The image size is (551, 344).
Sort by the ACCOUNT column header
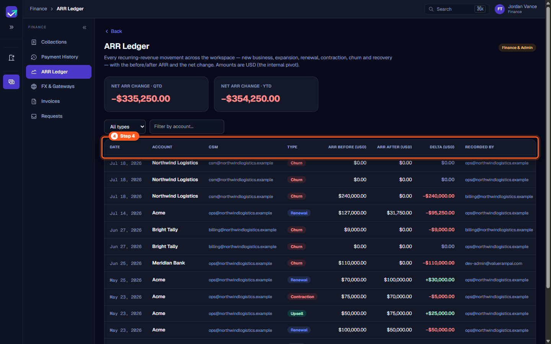162,147
